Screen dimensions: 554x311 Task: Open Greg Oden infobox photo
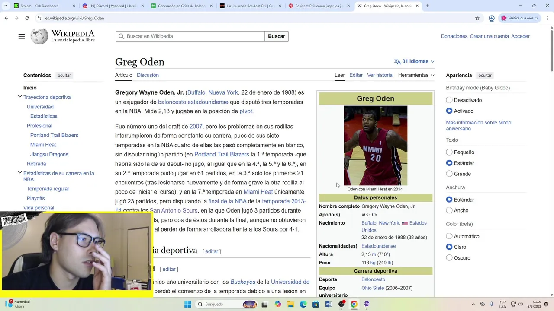375,146
